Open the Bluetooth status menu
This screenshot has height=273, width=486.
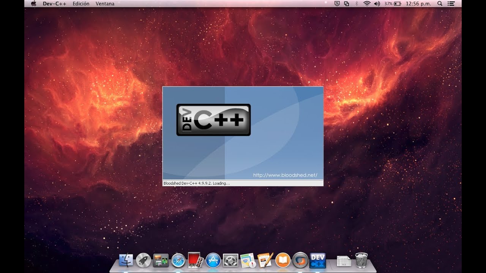(356, 3)
